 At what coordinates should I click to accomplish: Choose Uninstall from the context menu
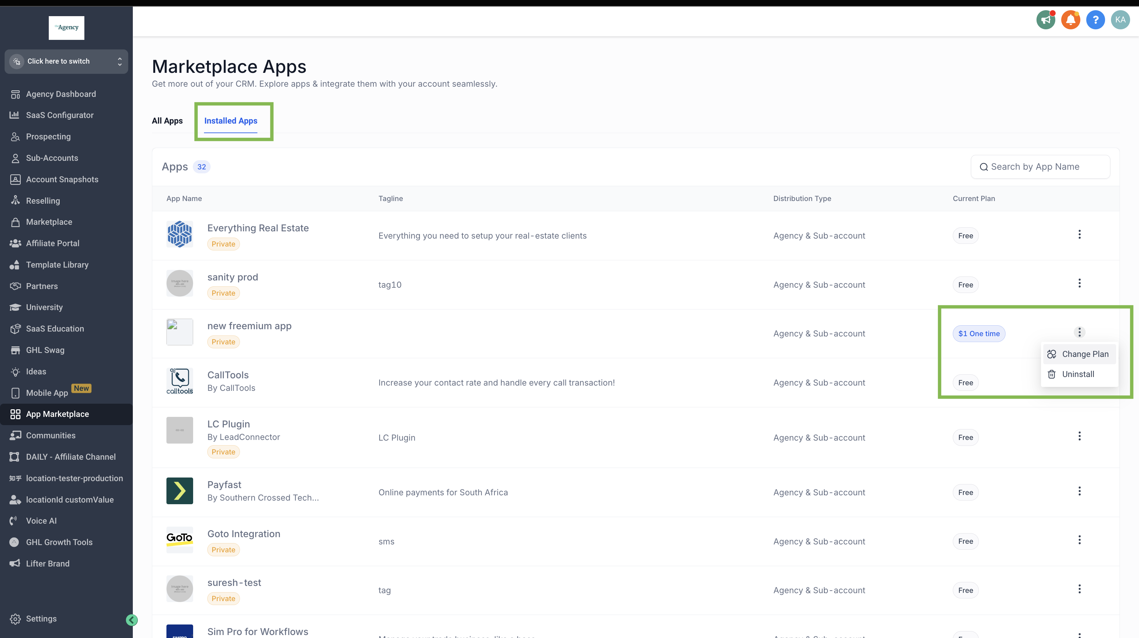(1078, 374)
